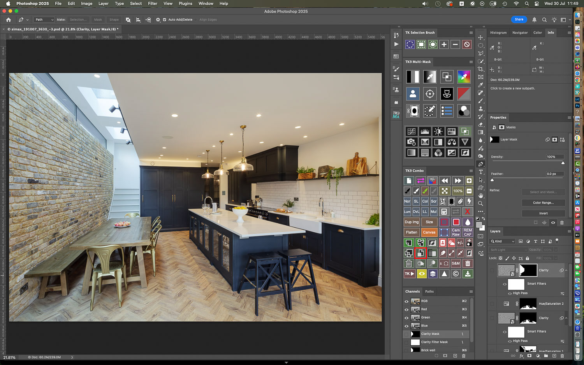584x365 pixels.
Task: Select the Eyedropper tool in the toolbar
Action: point(481,85)
